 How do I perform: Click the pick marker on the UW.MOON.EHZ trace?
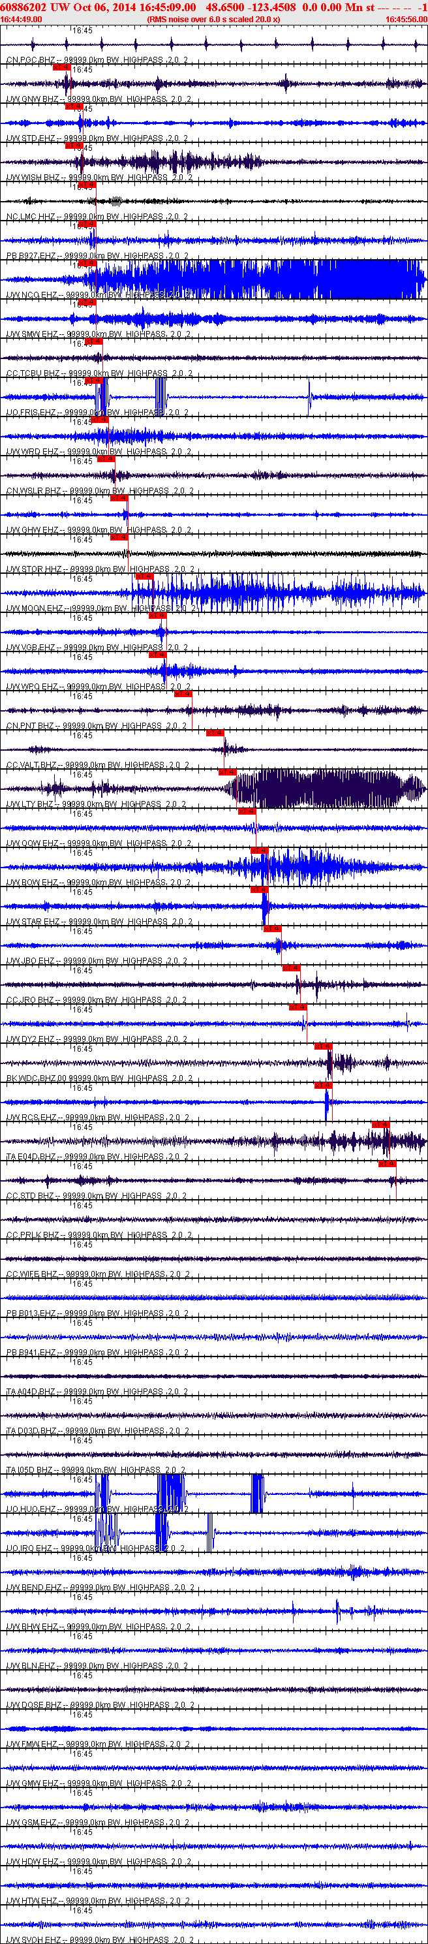pos(144,576)
